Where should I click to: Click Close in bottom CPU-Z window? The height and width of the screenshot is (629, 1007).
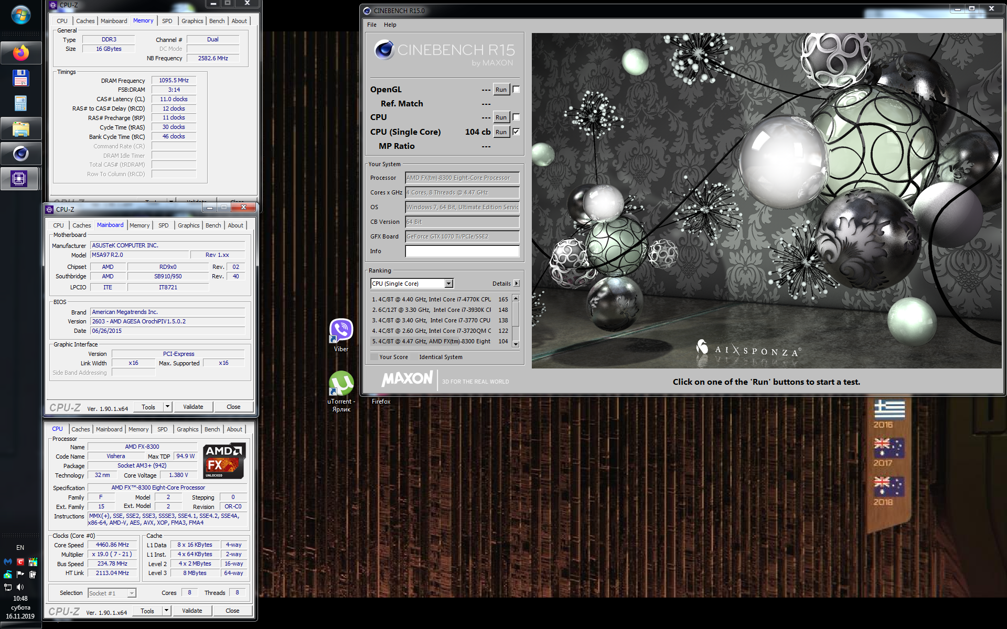click(232, 611)
